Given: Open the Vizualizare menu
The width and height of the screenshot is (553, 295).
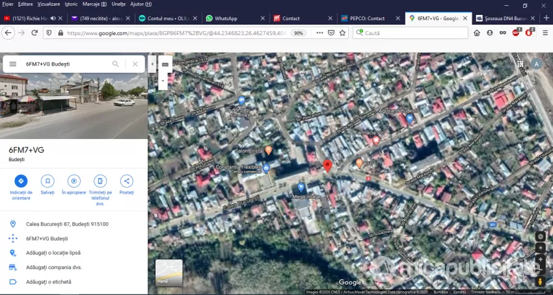Looking at the screenshot, I should [49, 5].
